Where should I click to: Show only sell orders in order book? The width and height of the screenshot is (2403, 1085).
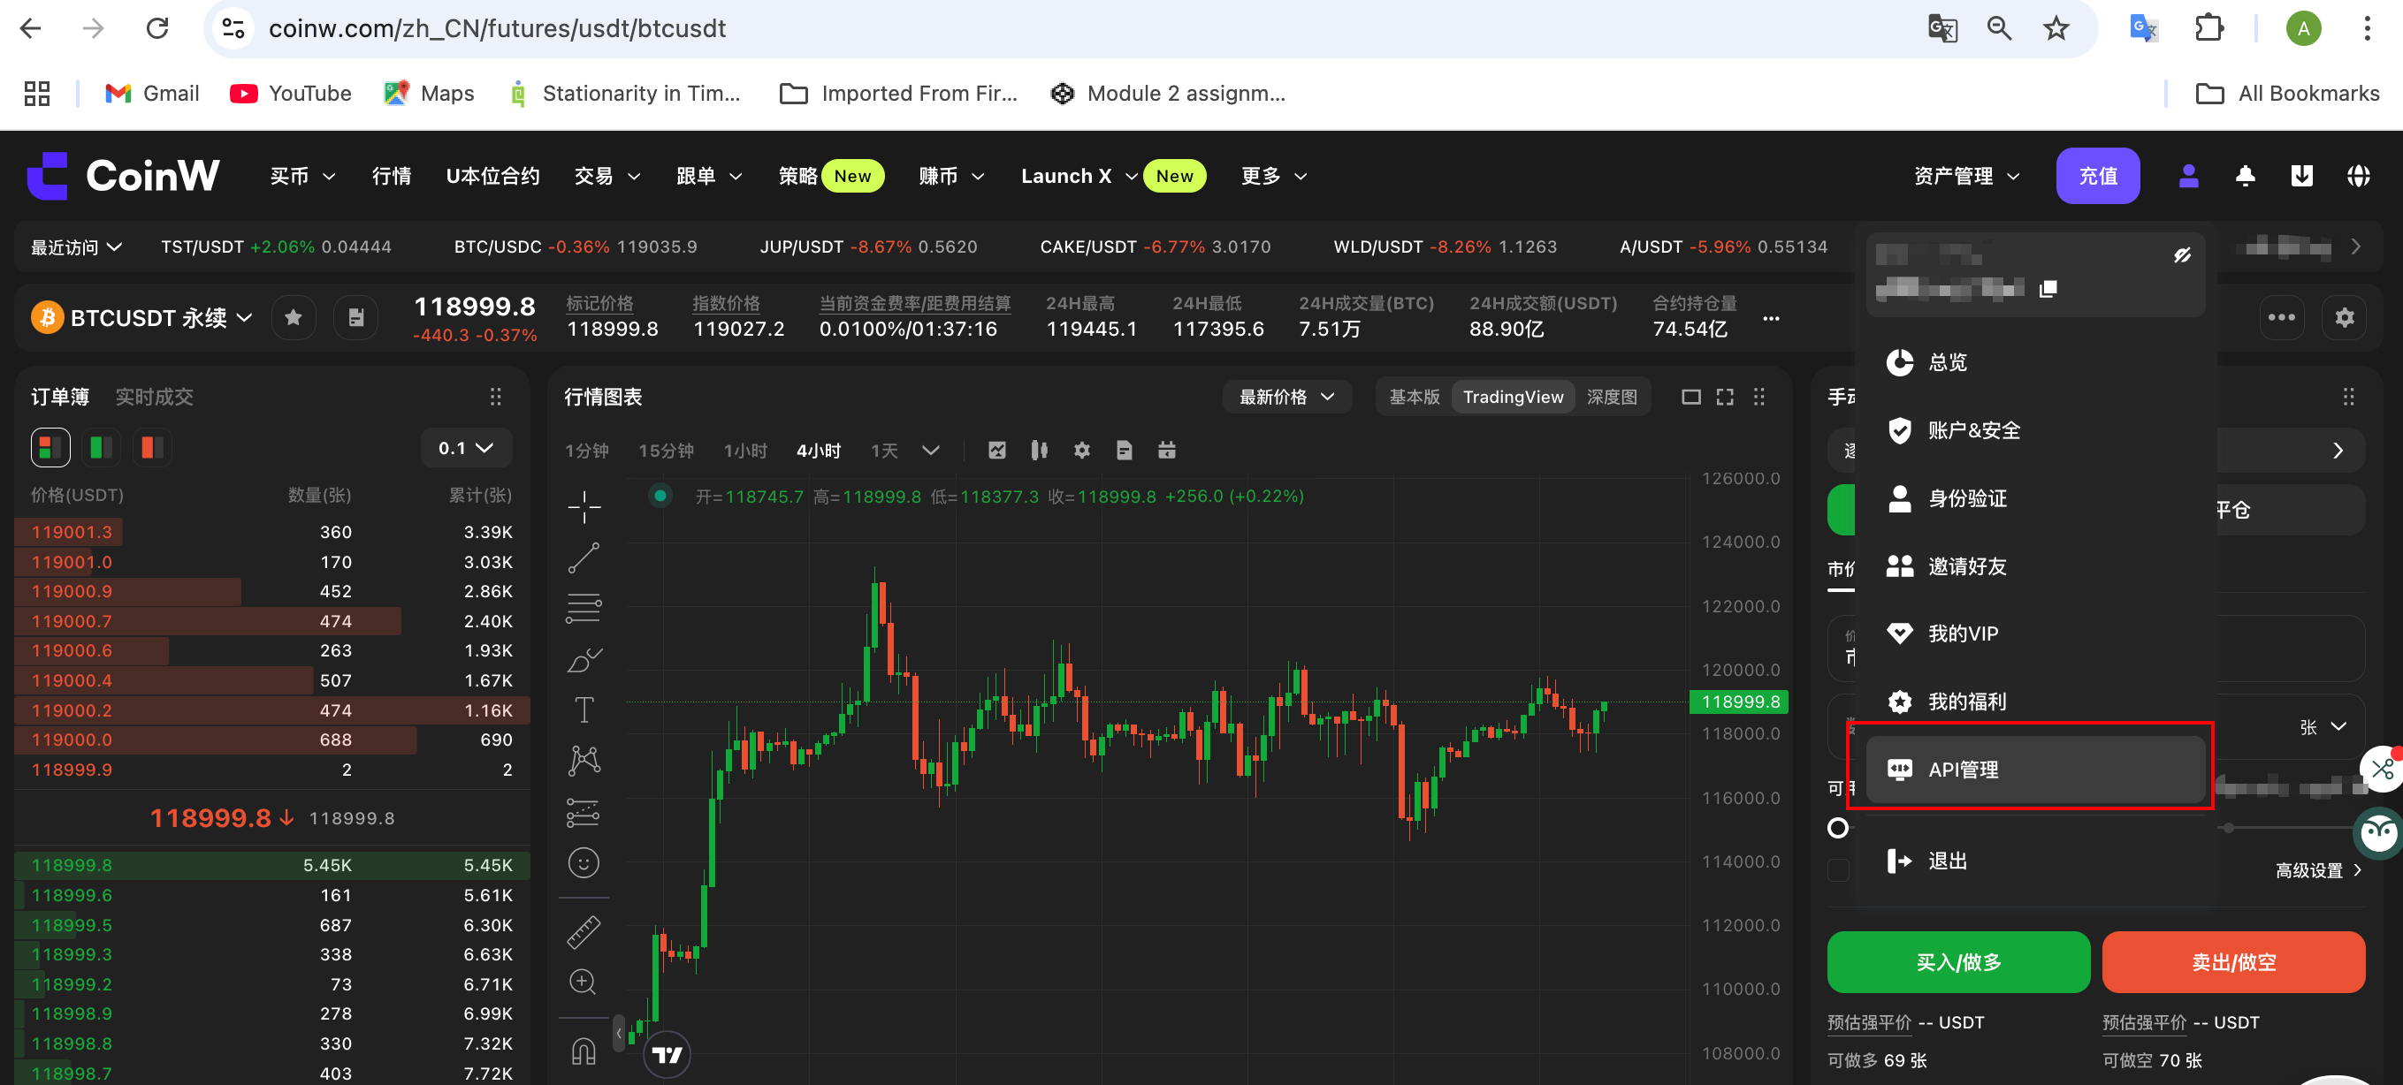[151, 448]
